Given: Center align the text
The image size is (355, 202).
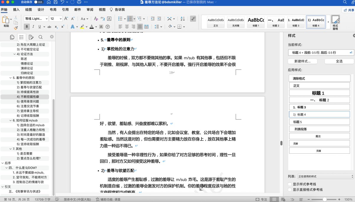Looking at the screenshot, I should point(127,27).
